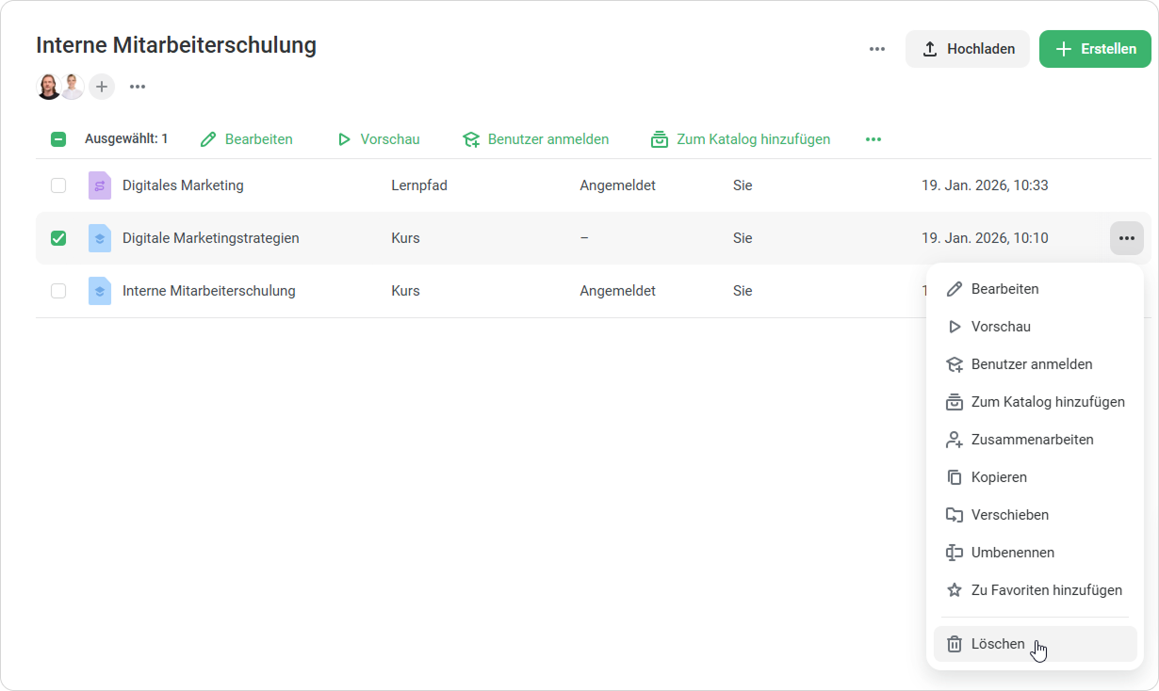This screenshot has width=1159, height=691.
Task: Uncheck the Digitale Marketingstrategien checkbox
Action: coord(58,238)
